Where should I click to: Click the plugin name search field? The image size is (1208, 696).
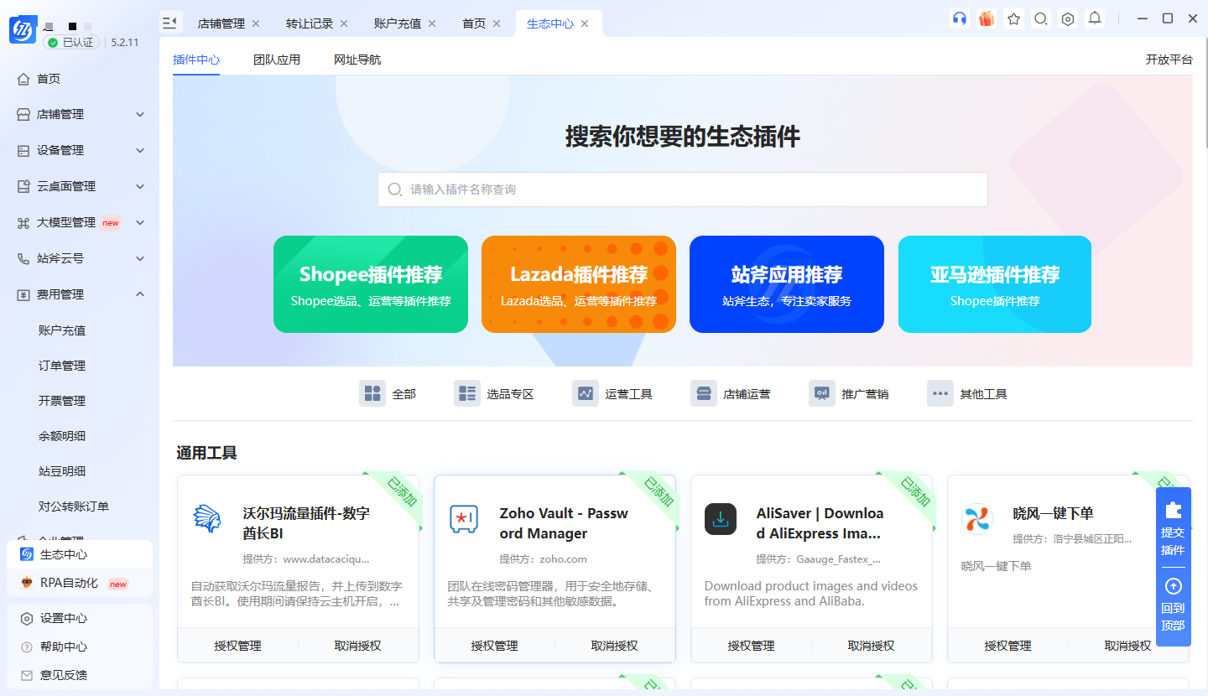(x=683, y=190)
